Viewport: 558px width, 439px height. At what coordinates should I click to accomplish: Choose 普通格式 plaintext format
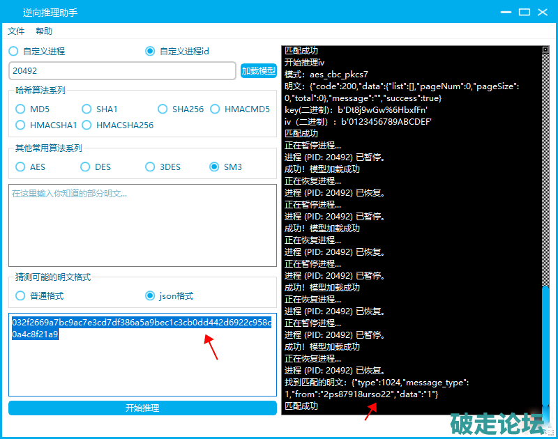tap(20, 295)
